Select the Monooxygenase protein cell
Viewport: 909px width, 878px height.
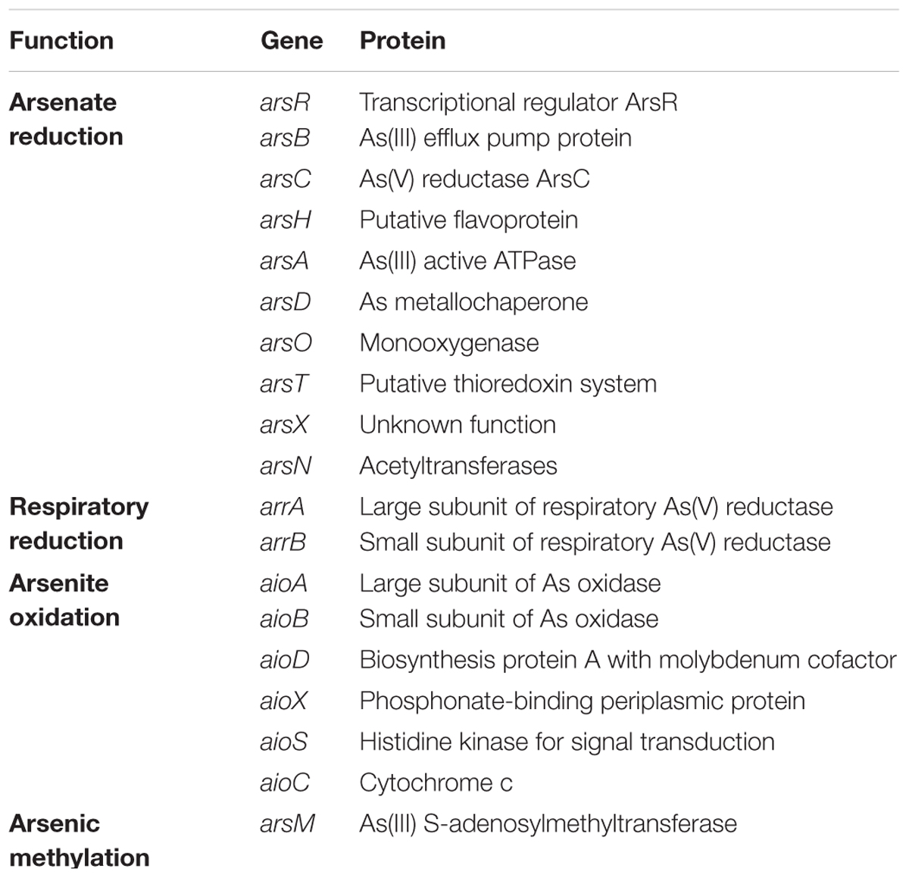tap(449, 342)
